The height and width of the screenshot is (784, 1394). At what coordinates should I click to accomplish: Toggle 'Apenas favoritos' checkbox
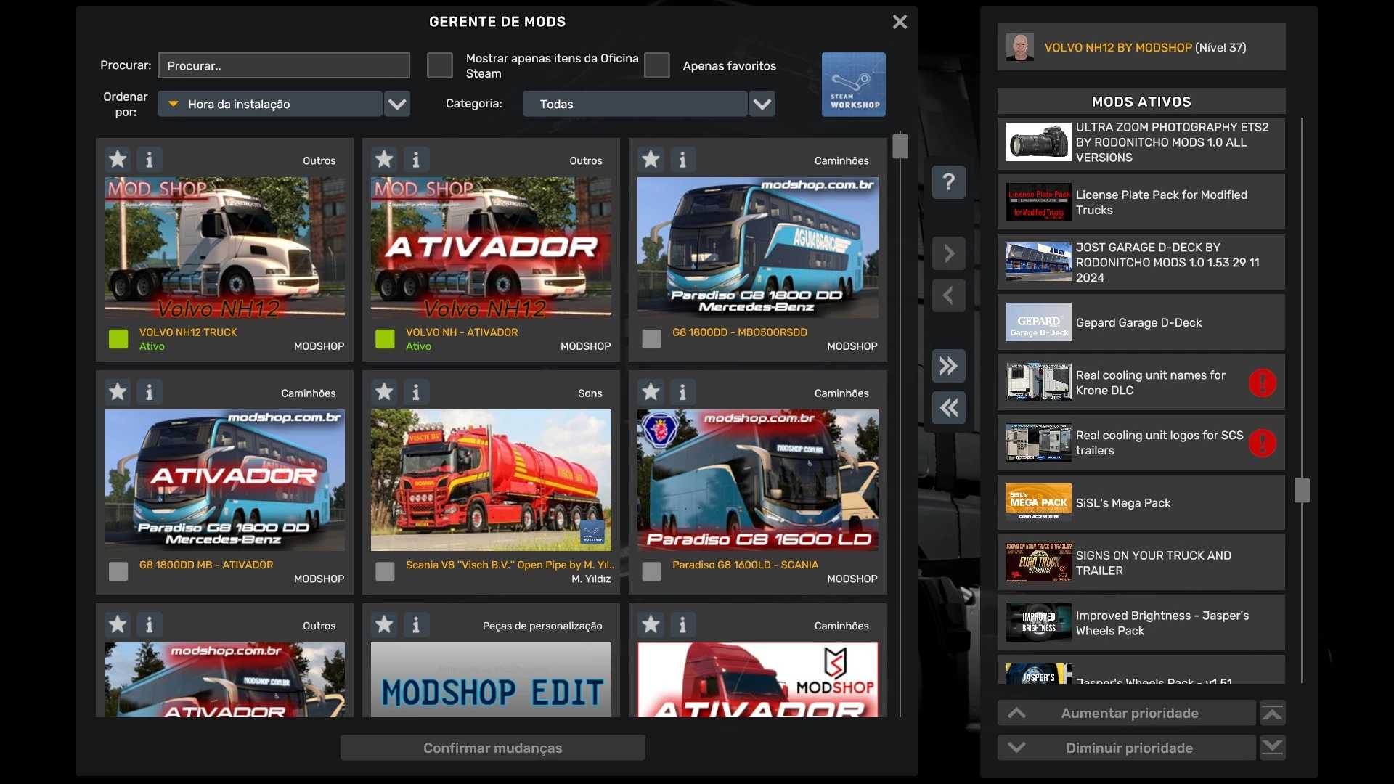click(x=656, y=65)
